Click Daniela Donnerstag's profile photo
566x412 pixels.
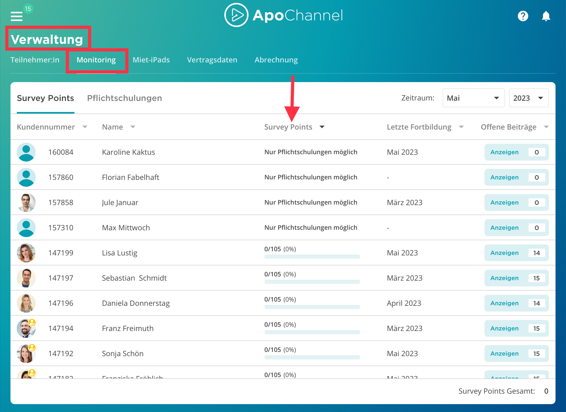coord(26,303)
